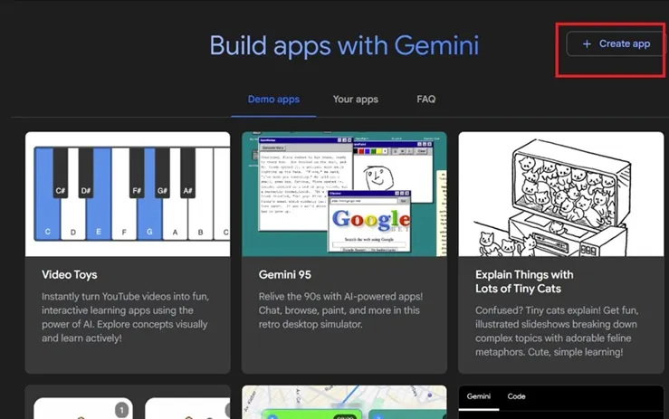The width and height of the screenshot is (669, 419).
Task: Click the Tiny Cats description text
Action: point(557,331)
